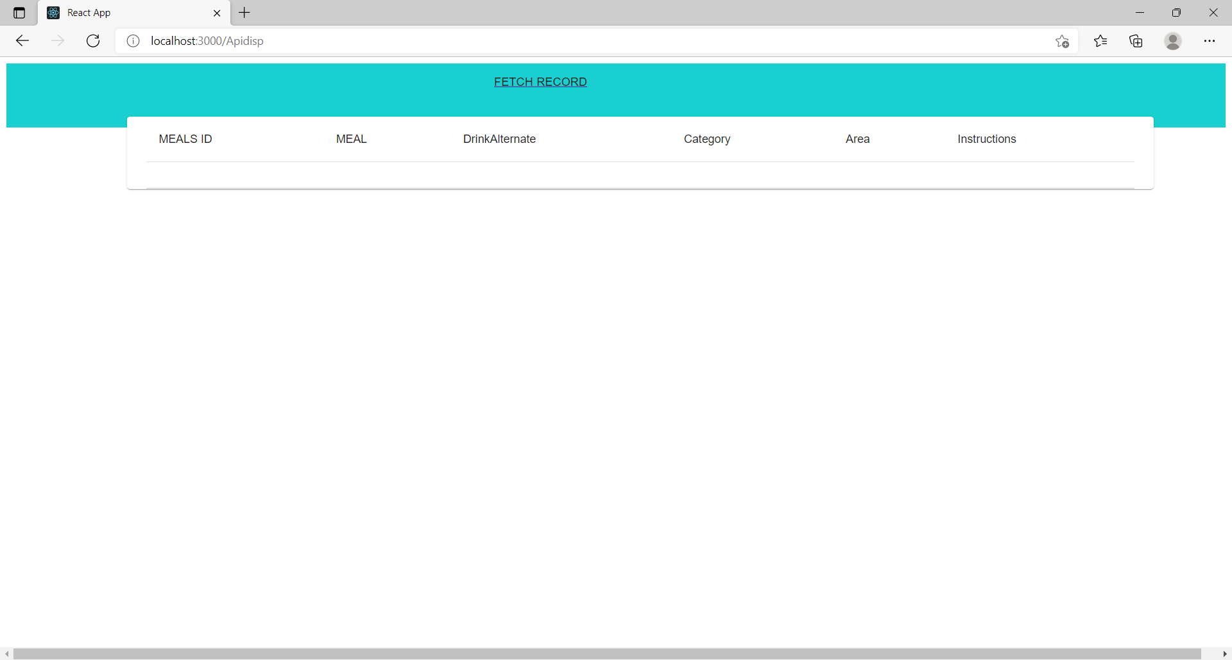Open the Settings and more menu

(x=1209, y=41)
